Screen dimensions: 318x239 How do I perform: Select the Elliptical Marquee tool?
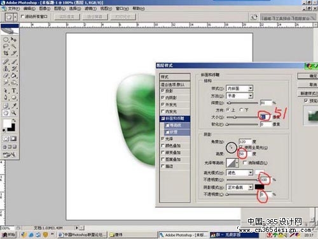click(x=6, y=40)
